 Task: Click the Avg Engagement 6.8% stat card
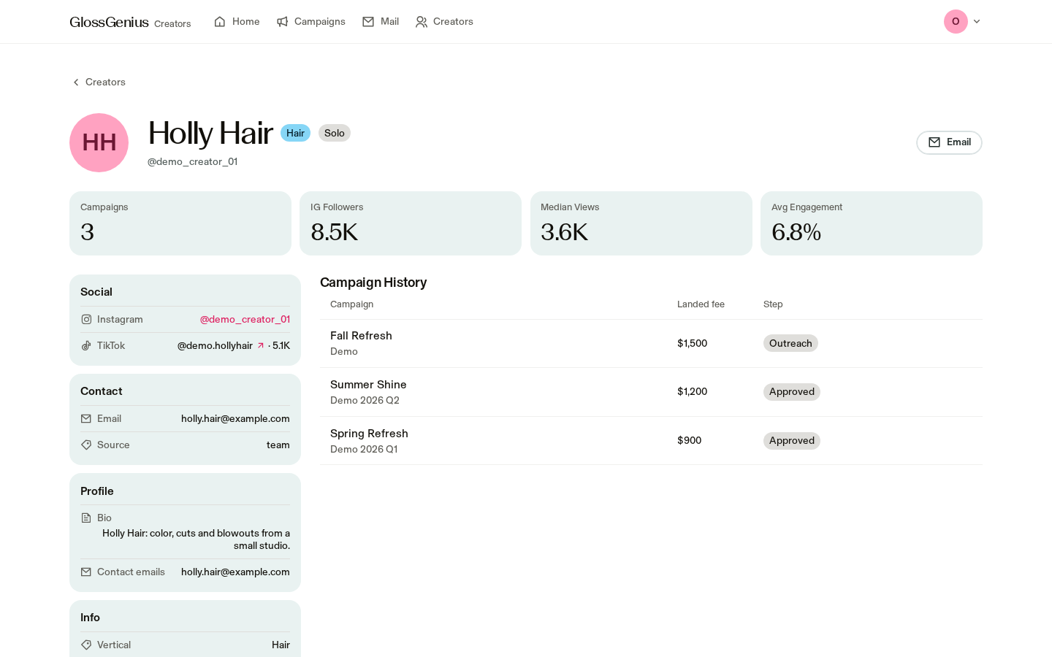tap(872, 223)
